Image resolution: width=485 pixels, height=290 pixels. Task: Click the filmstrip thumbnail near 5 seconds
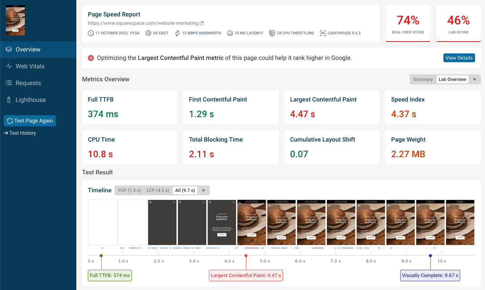tap(281, 222)
